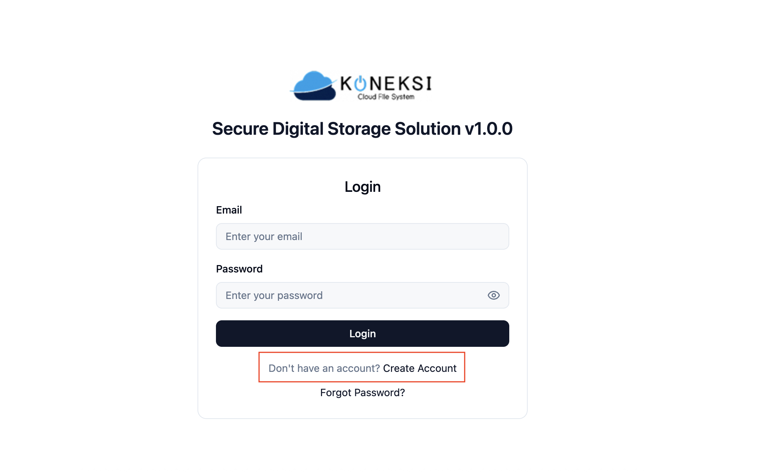Click the v1.0.0 version text

click(488, 129)
